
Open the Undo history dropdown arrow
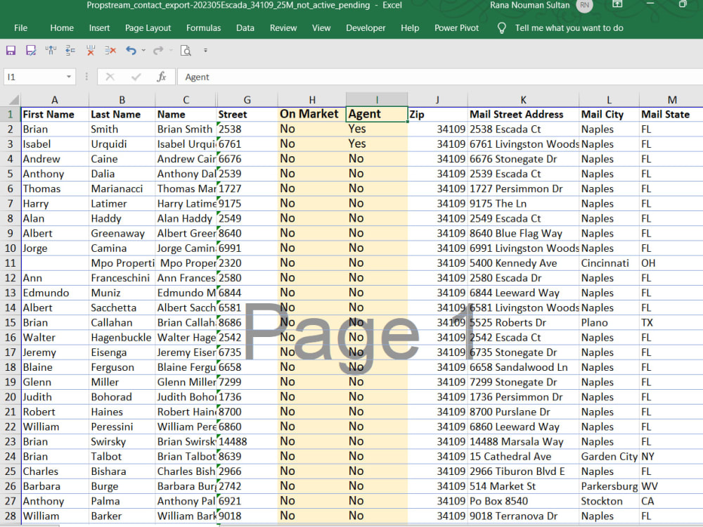143,50
